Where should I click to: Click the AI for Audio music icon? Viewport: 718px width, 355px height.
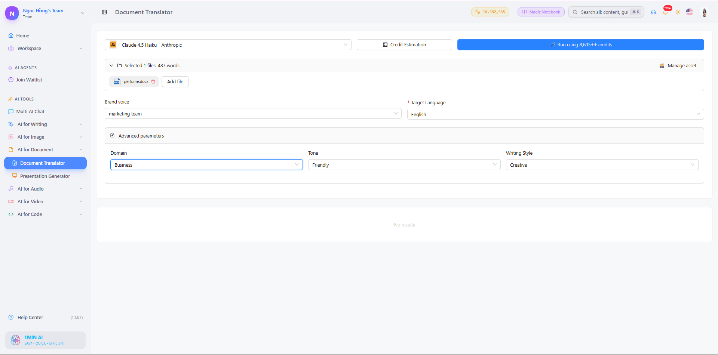click(11, 189)
